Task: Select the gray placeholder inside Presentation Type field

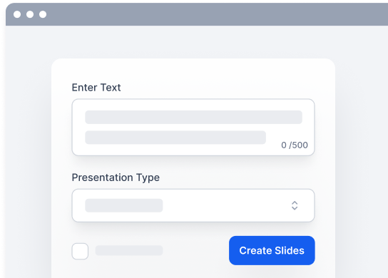Action: coord(124,205)
